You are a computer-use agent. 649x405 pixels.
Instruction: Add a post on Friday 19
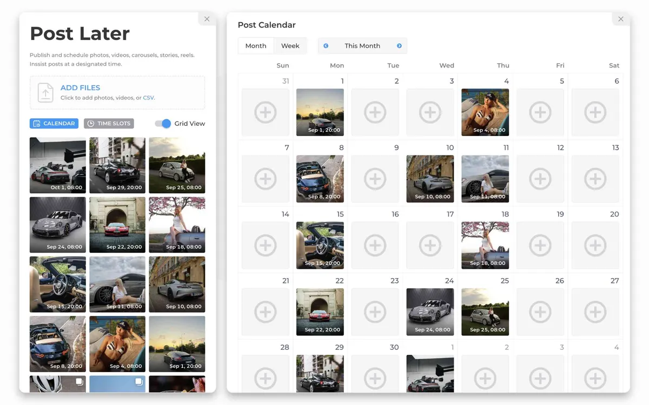540,245
